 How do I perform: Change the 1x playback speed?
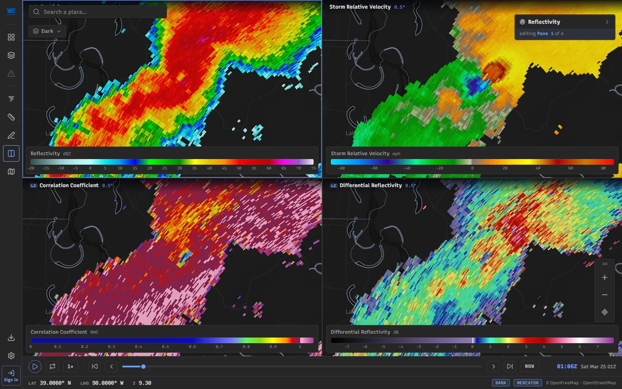(x=70, y=367)
